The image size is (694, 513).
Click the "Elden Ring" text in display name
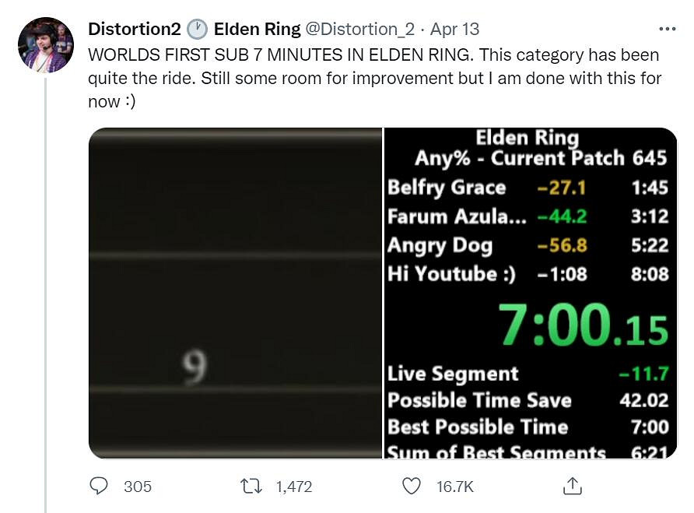pos(257,30)
